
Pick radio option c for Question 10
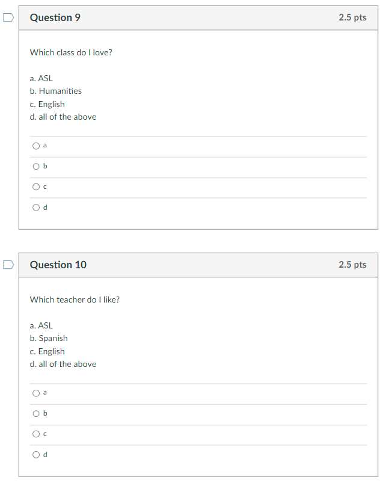(x=37, y=434)
